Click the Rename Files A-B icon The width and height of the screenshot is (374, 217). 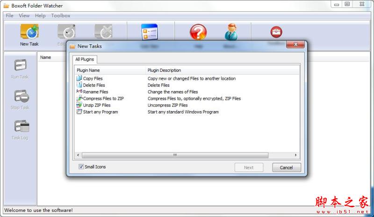coord(79,91)
